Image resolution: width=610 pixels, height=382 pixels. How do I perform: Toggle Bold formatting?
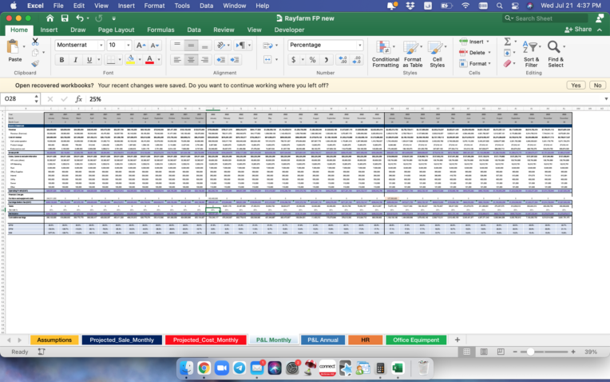(61, 60)
